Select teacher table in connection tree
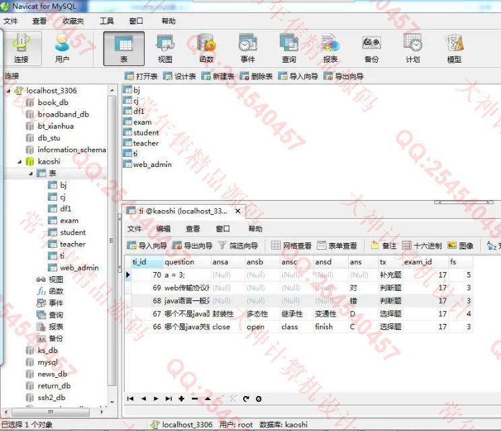Viewport: 501px width, 431px height. 73,244
